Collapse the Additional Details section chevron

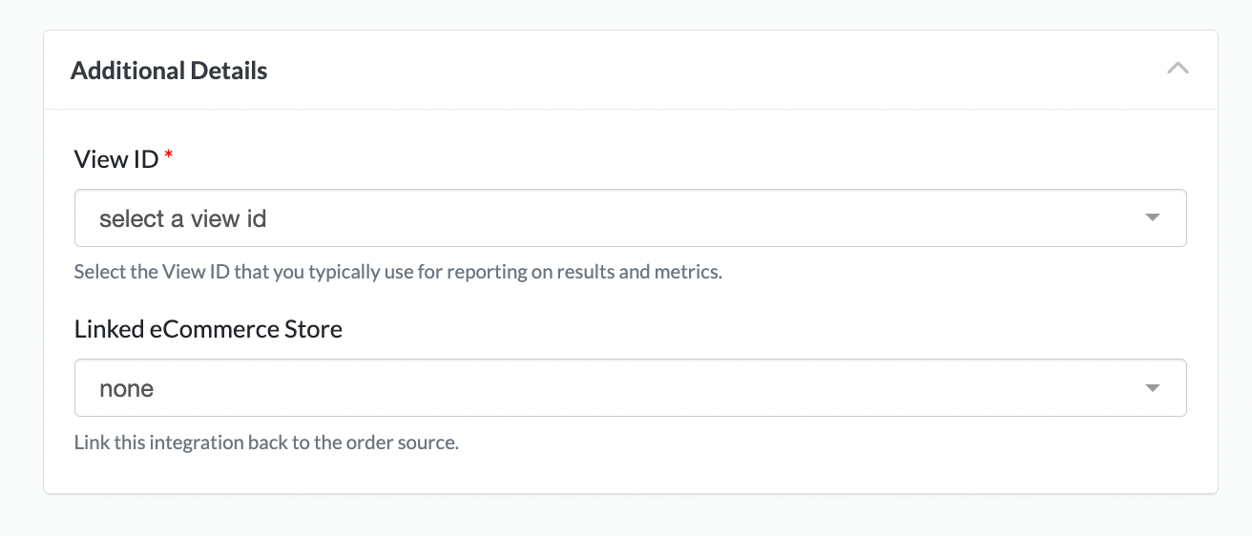pos(1178,69)
